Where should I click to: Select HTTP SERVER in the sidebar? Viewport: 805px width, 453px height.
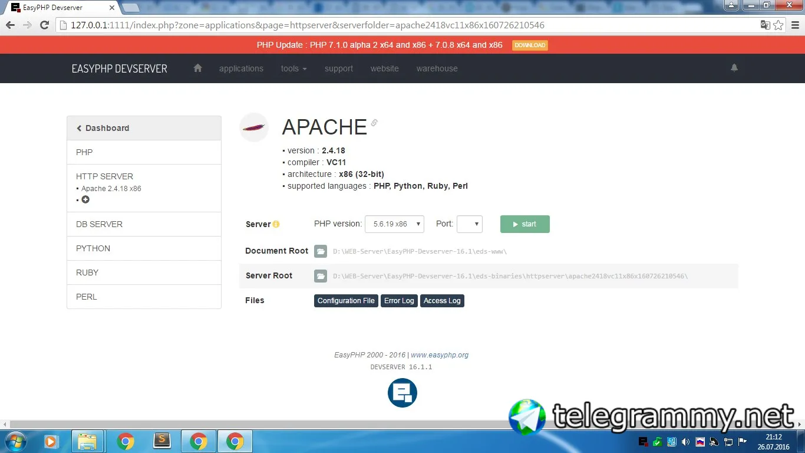point(105,176)
